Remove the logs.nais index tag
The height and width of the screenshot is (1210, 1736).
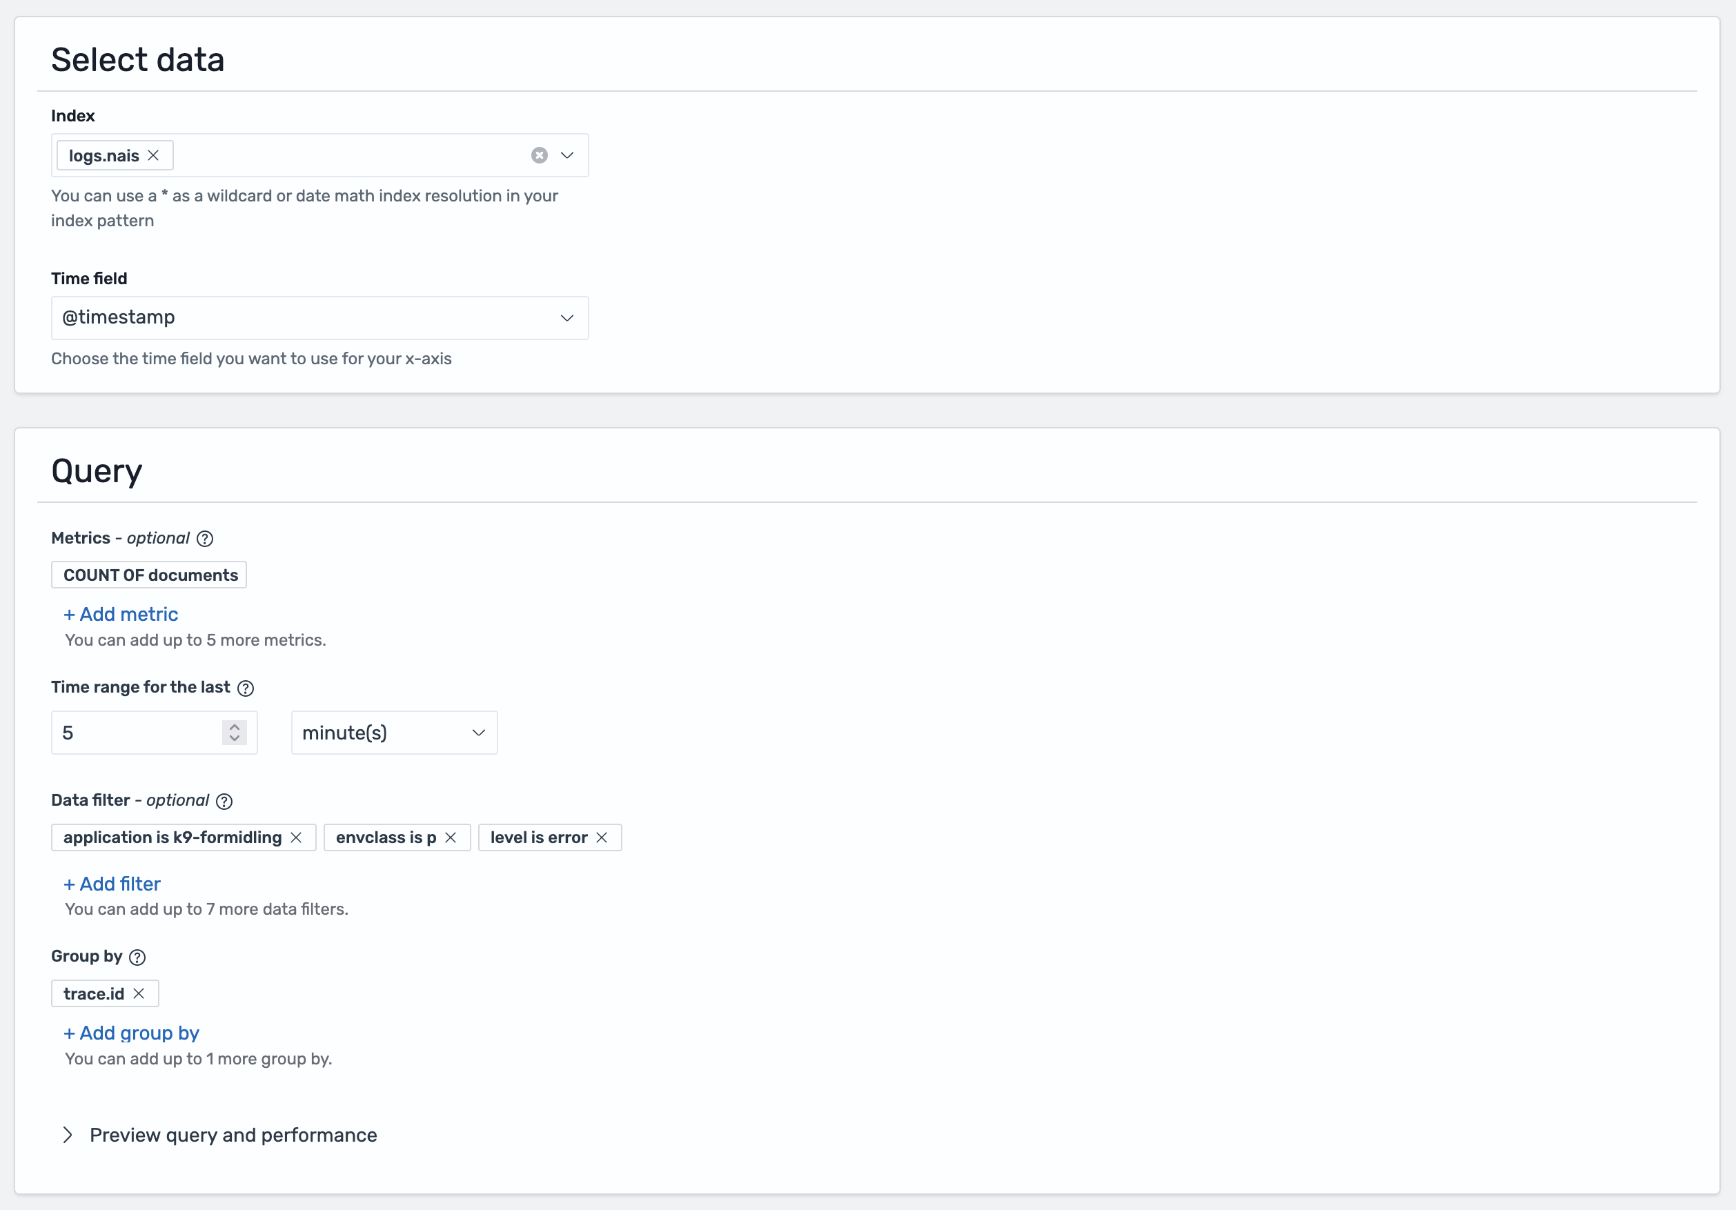[x=155, y=155]
